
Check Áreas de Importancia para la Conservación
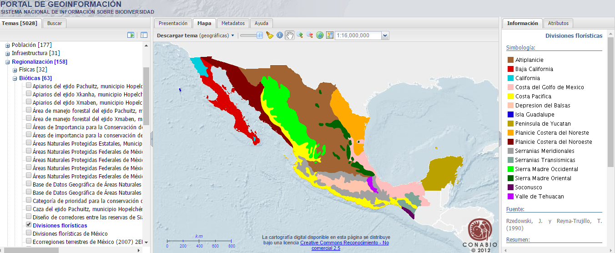pyautogui.click(x=29, y=126)
